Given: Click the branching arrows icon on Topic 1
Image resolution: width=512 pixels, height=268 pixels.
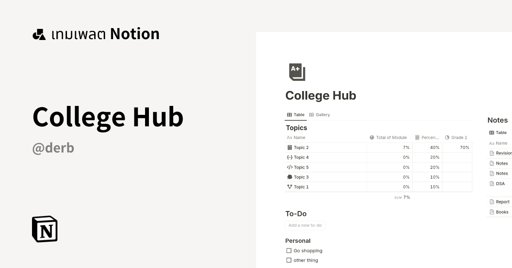Looking at the screenshot, I should [290, 187].
